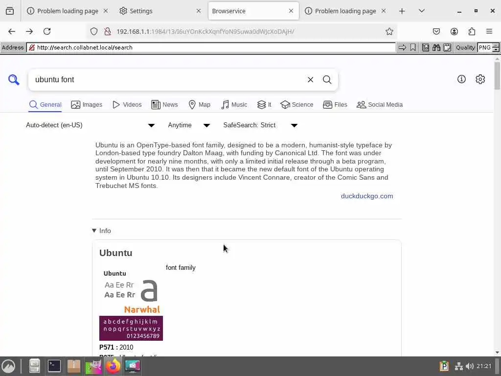Viewport: 501px width, 376px height.
Task: Follow the duckduckgo.com source link
Action: pos(367,196)
